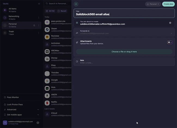The width and height of the screenshot is (177, 128).
Task: Open Pass Monitor from the sidebar
Action: 13,97
